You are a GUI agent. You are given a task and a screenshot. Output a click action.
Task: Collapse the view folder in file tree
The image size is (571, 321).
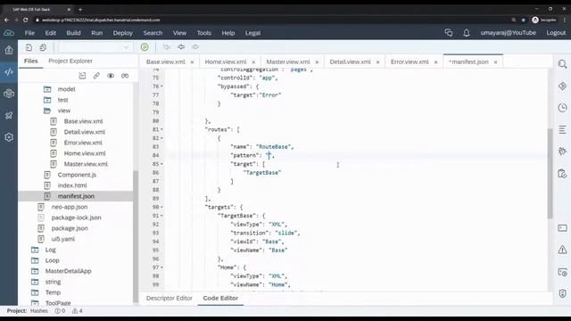pos(47,111)
